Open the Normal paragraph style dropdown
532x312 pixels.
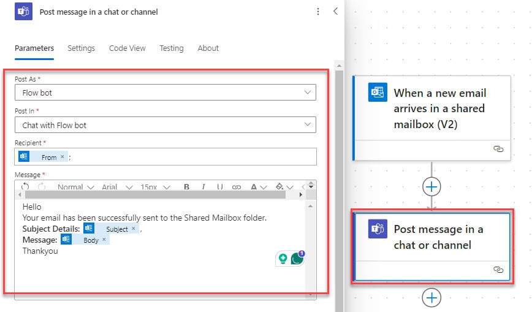point(75,187)
